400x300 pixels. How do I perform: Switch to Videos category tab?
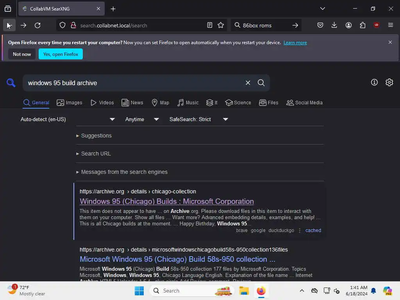[102, 103]
